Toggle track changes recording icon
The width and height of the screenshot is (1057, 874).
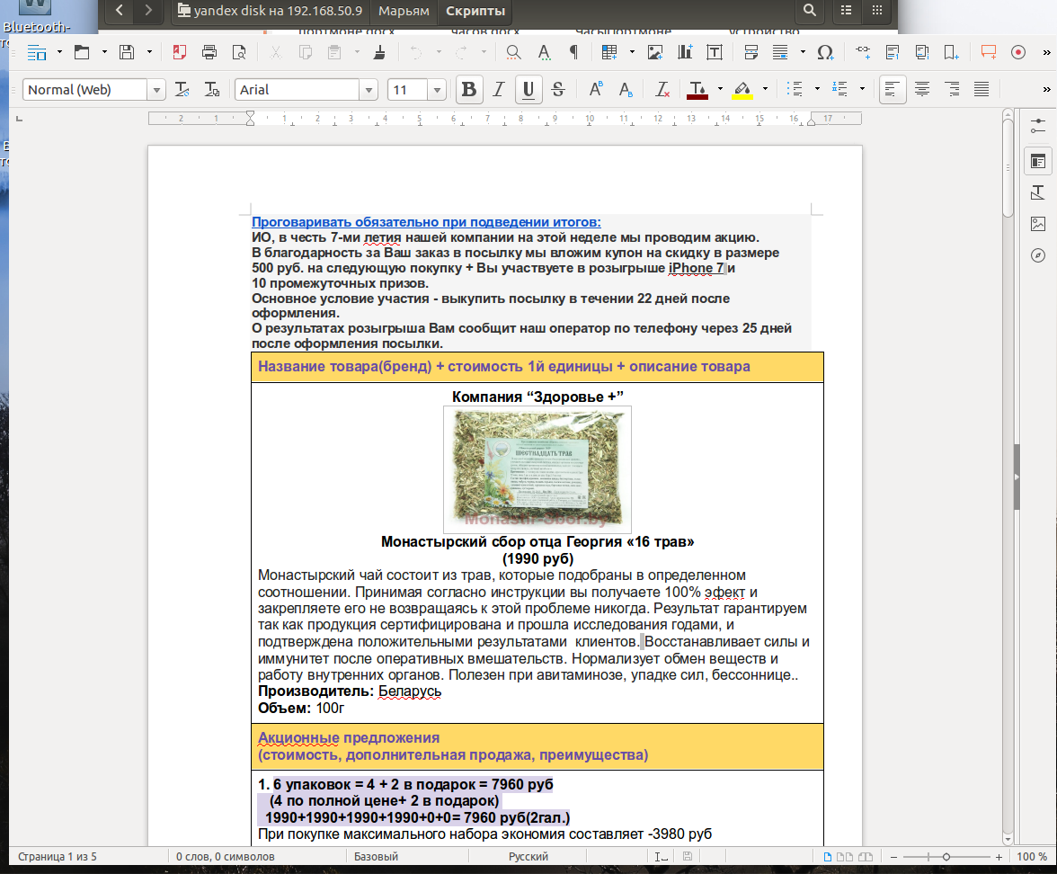click(x=1018, y=52)
